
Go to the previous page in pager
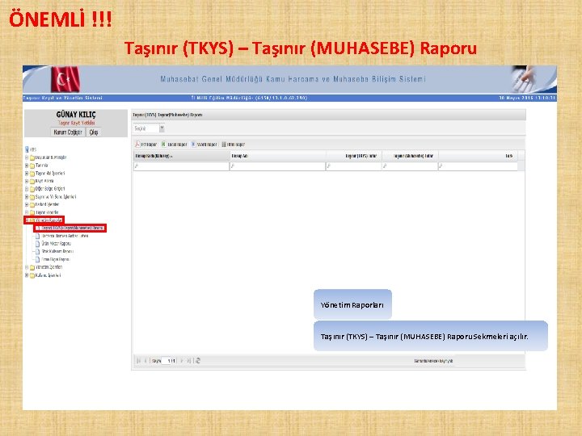145,360
